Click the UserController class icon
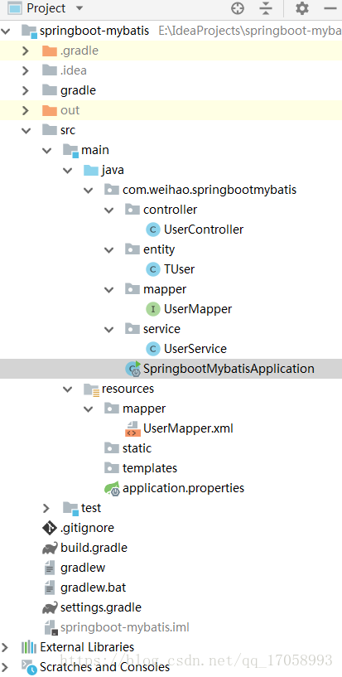342x677 pixels. pyautogui.click(x=153, y=230)
